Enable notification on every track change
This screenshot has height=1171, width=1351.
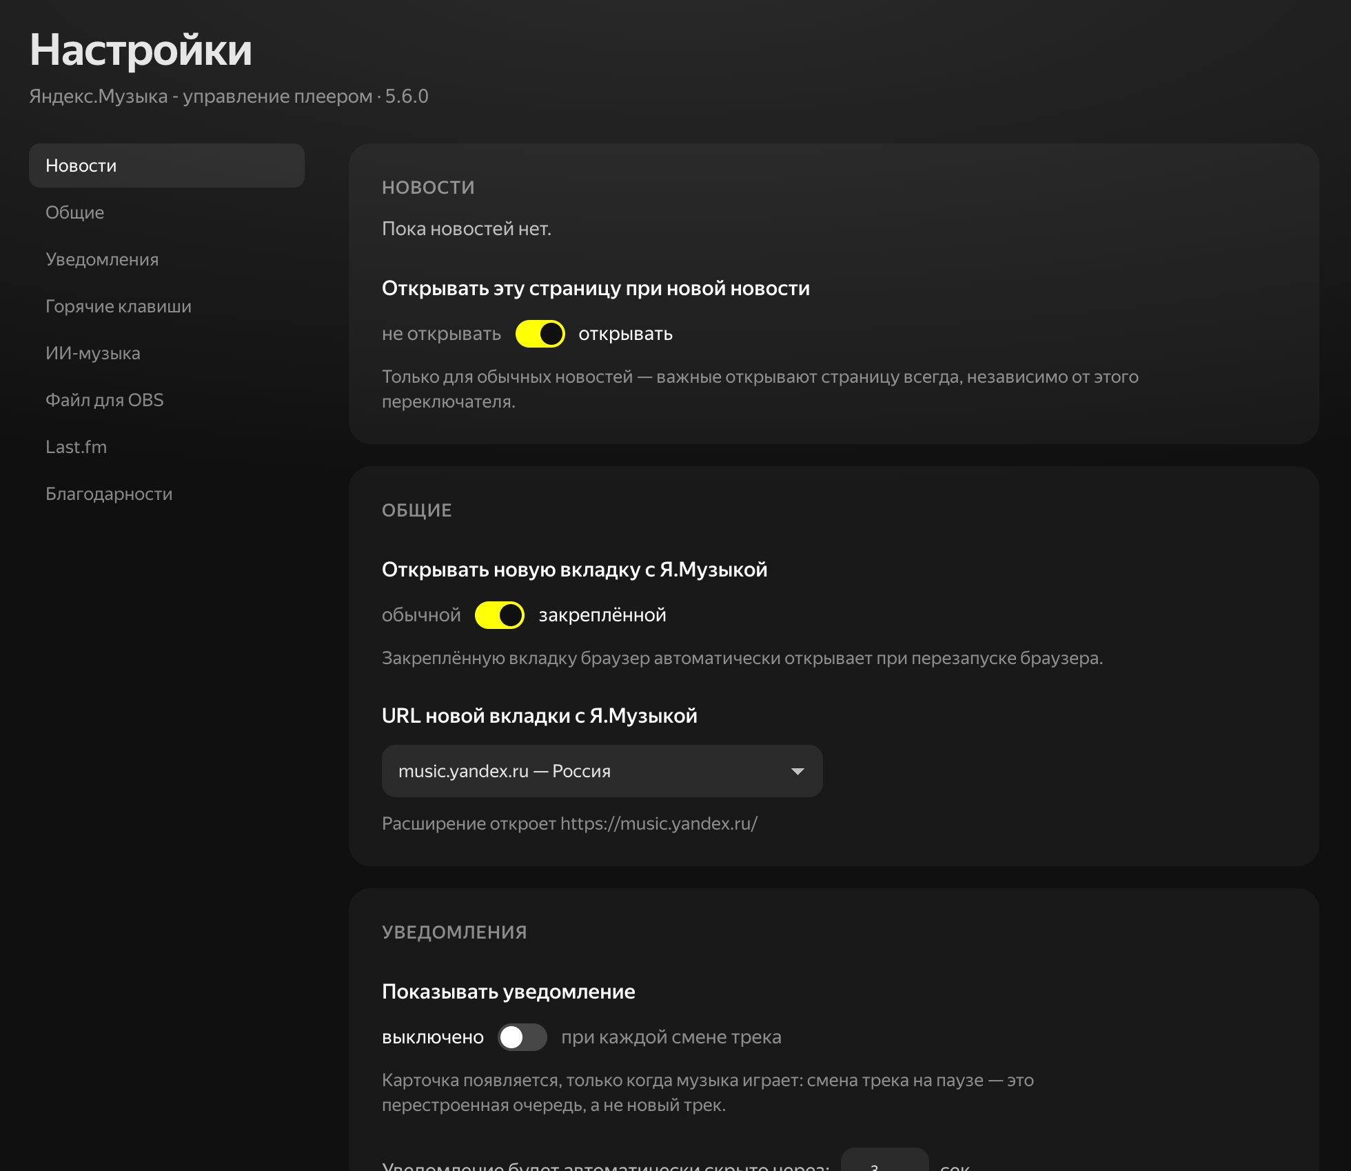(x=522, y=1037)
